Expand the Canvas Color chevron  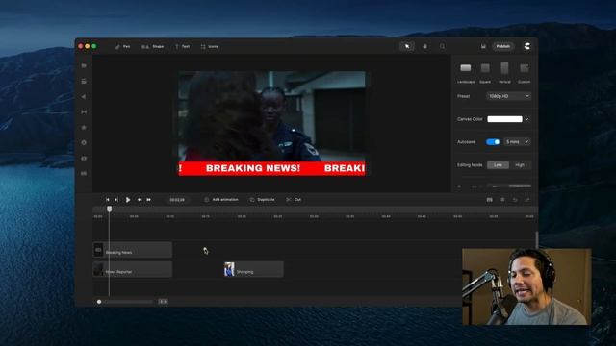(526, 119)
